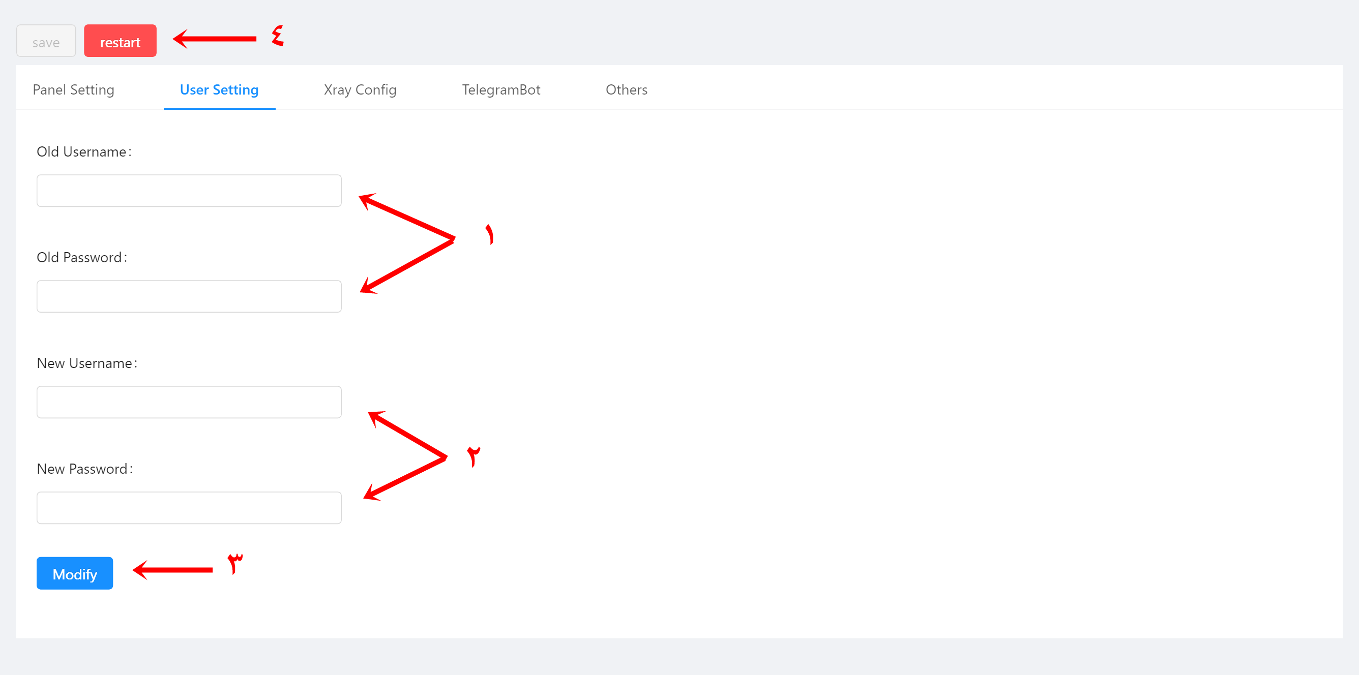Click the User Setting tab

click(219, 89)
